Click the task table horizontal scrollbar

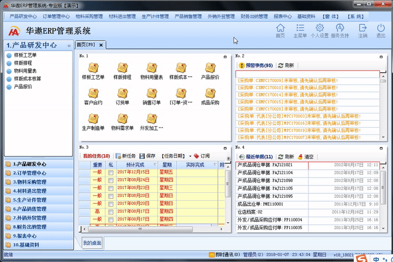[140, 229]
